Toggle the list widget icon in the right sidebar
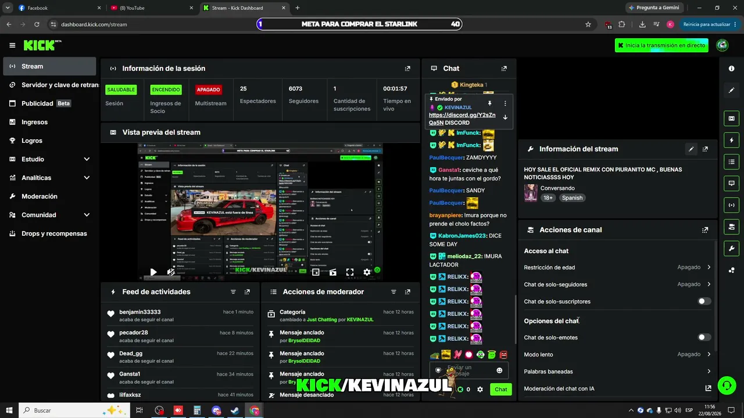Image resolution: width=744 pixels, height=418 pixels. pyautogui.click(x=731, y=161)
